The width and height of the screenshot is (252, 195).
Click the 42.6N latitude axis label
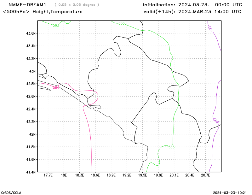coord(31,96)
